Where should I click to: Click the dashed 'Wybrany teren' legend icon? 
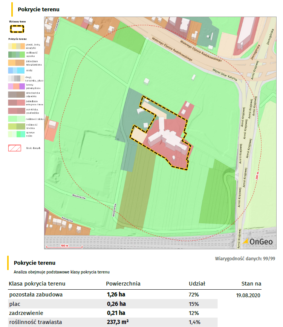point(17,28)
